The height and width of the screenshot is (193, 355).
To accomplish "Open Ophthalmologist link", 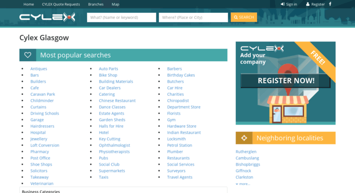I will [x=114, y=145].
